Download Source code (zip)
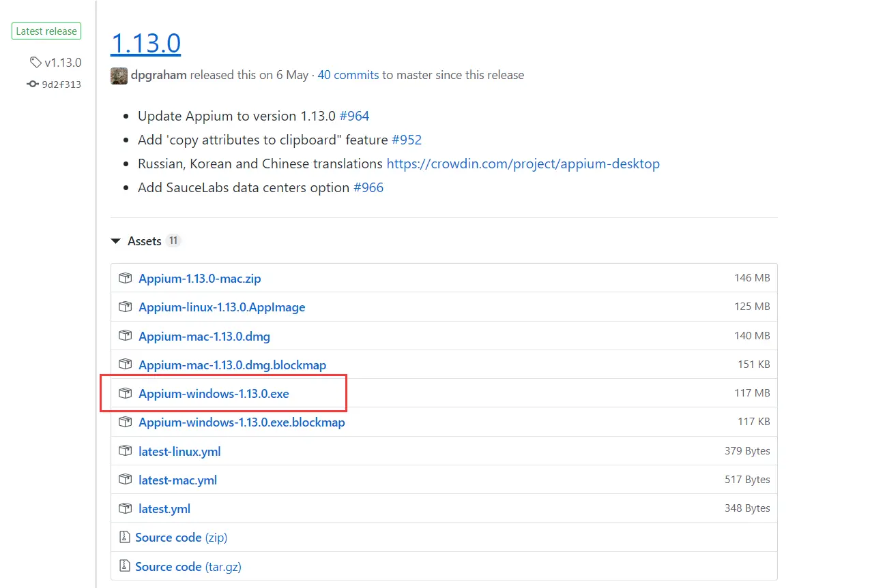 click(181, 538)
